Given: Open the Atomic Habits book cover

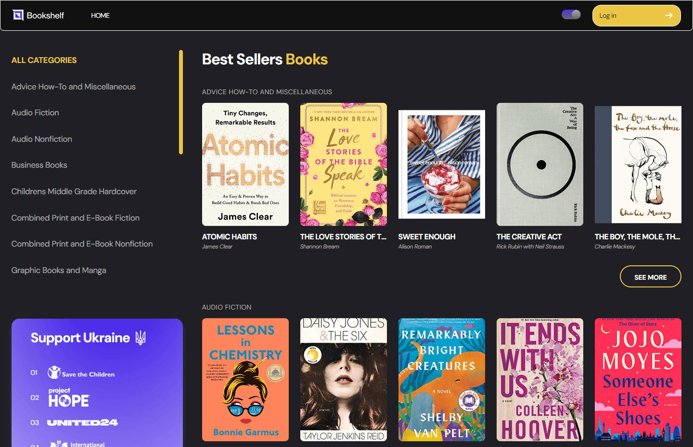Looking at the screenshot, I should (x=245, y=164).
